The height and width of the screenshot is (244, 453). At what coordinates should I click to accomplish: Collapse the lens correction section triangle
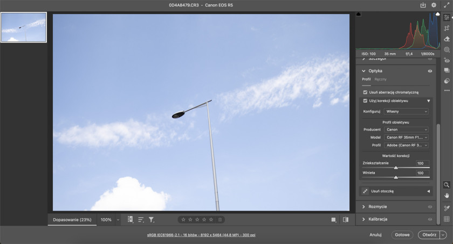(428, 101)
